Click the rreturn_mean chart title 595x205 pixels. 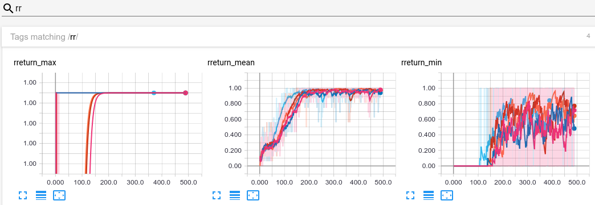pyautogui.click(x=231, y=63)
